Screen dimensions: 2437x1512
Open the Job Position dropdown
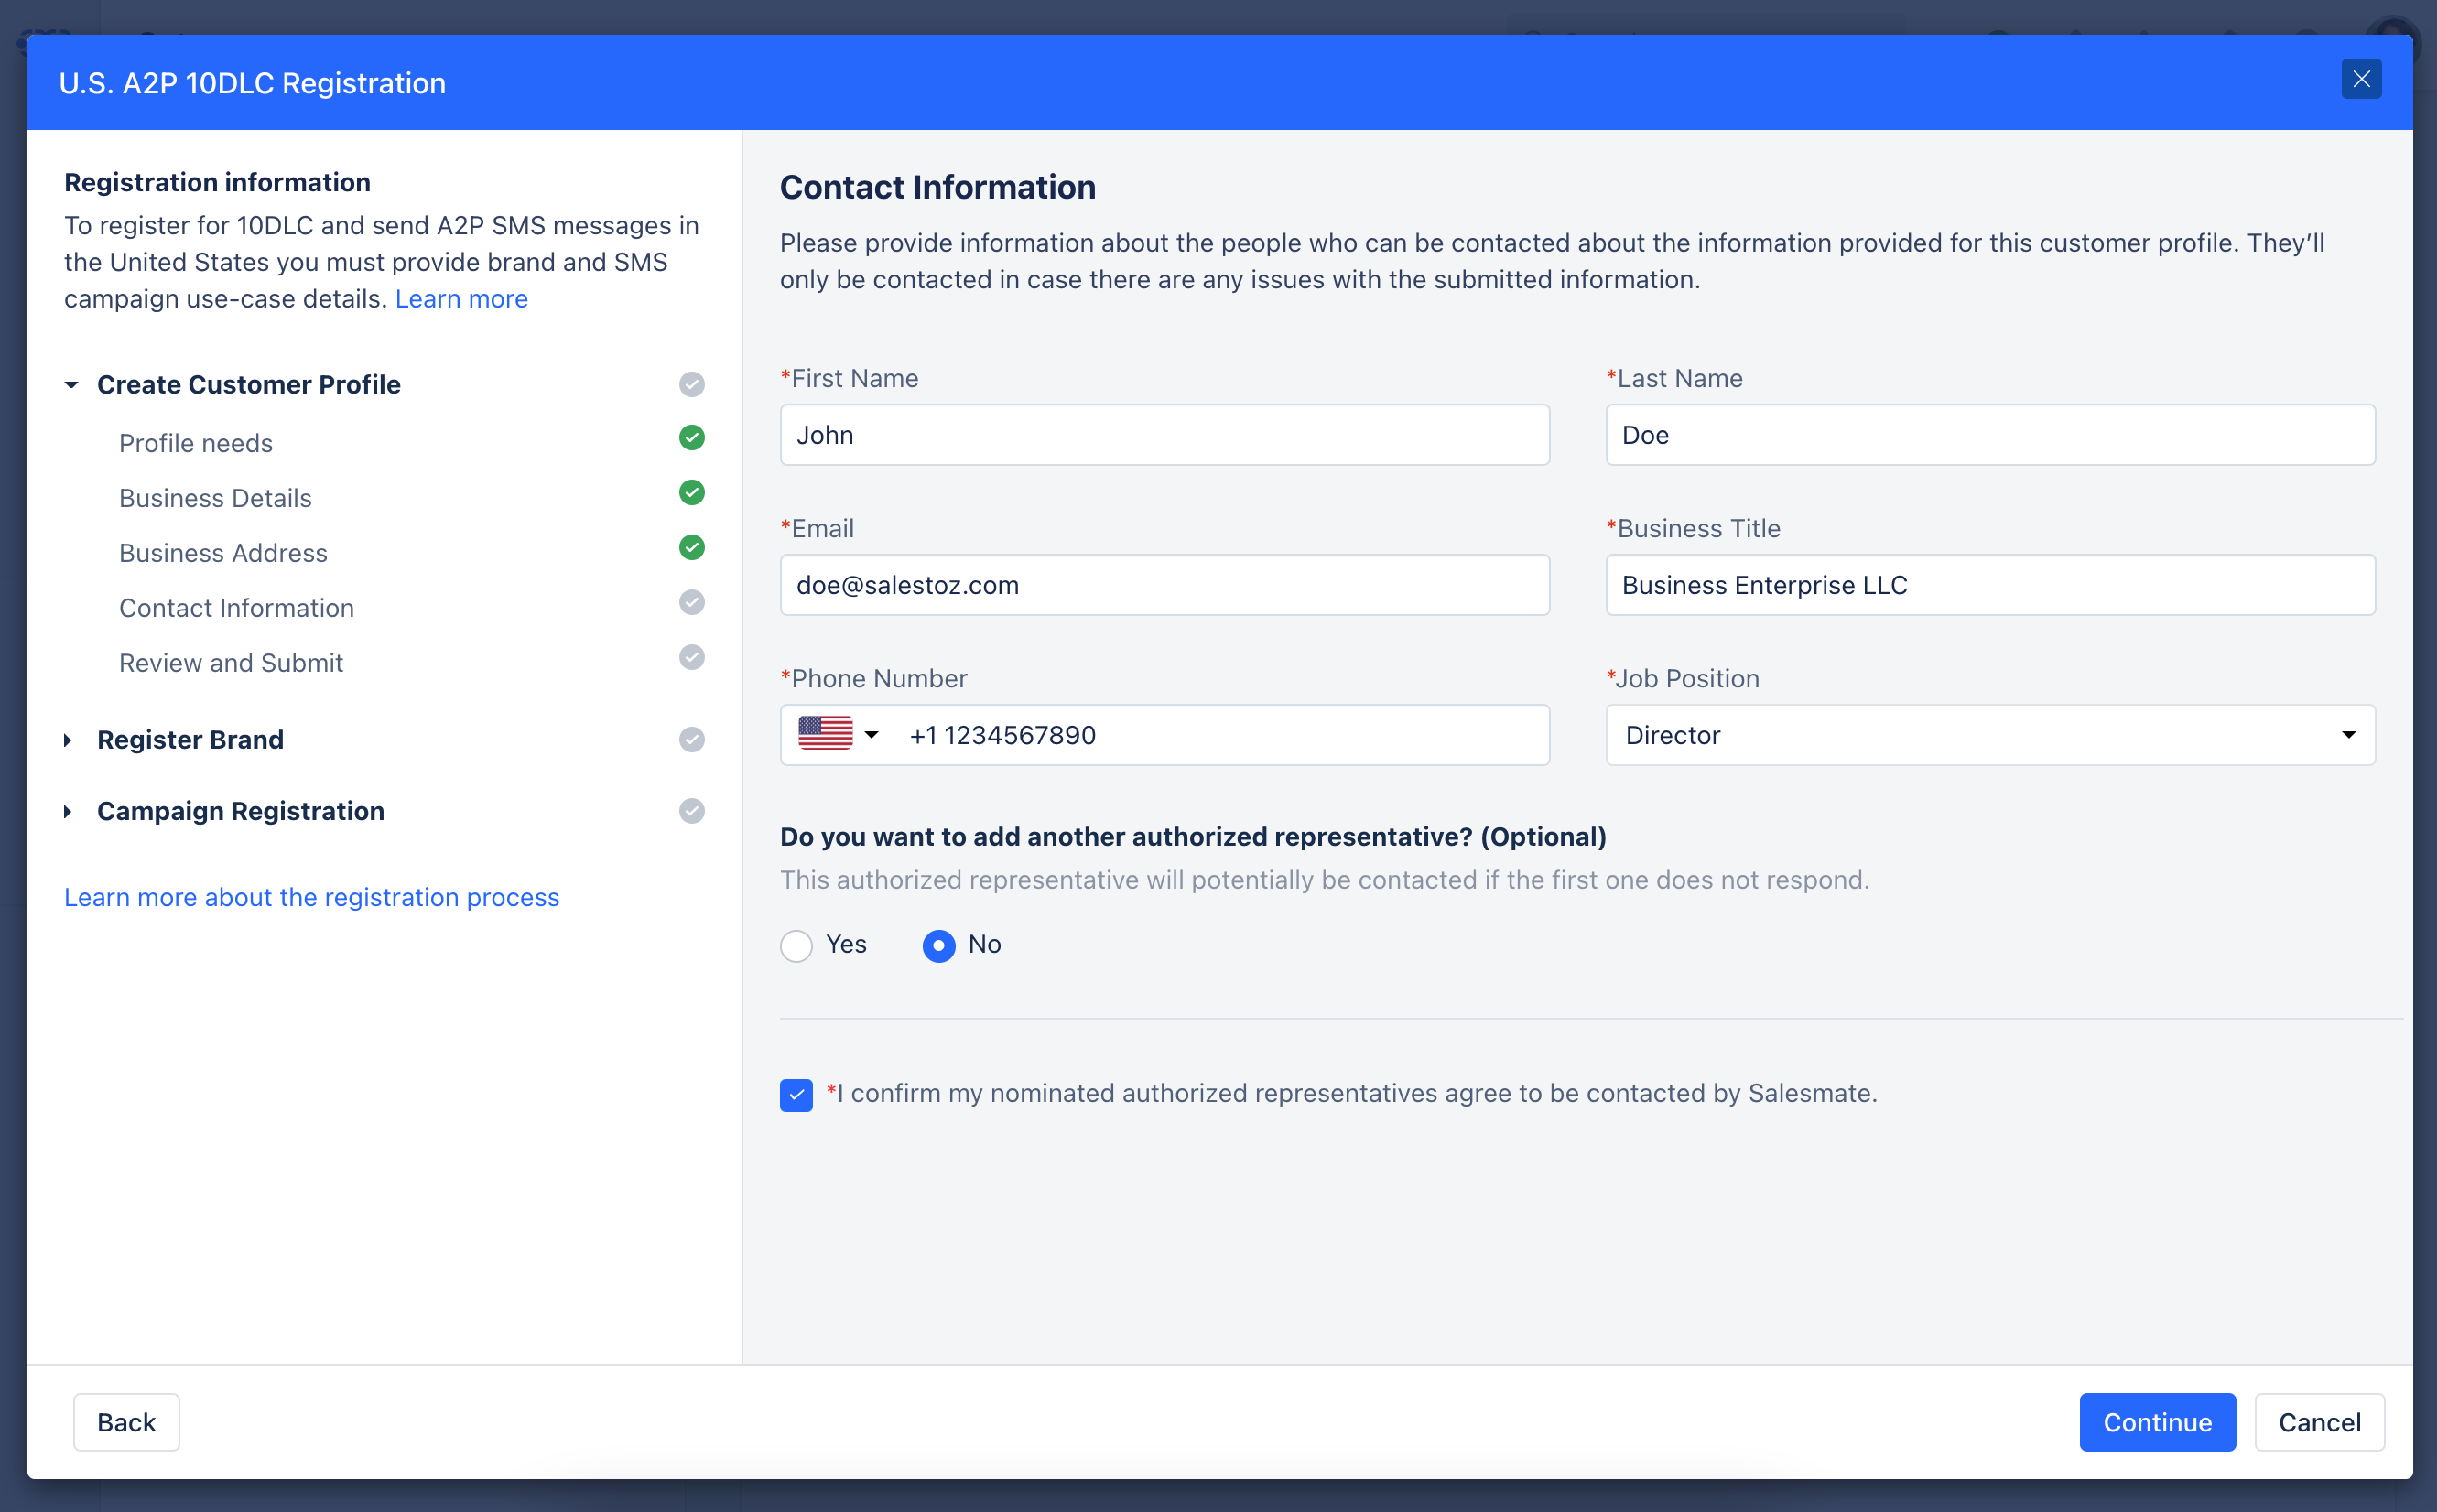coord(1989,735)
